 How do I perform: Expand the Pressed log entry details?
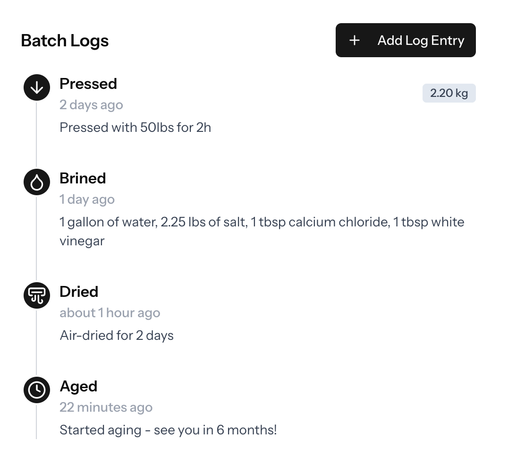click(88, 84)
